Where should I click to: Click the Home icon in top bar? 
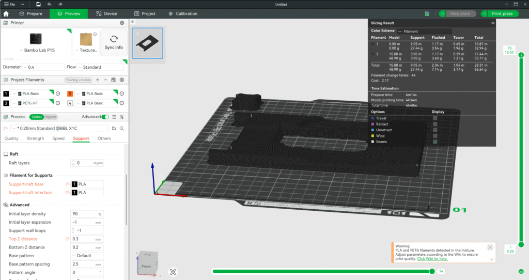click(7, 14)
